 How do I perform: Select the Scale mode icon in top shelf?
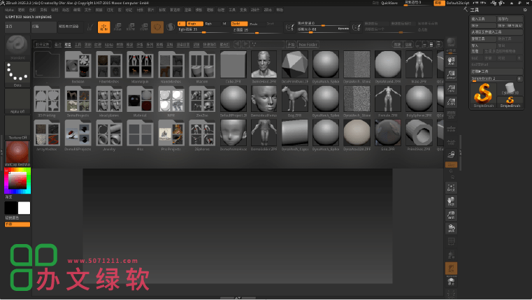[x=131, y=27]
